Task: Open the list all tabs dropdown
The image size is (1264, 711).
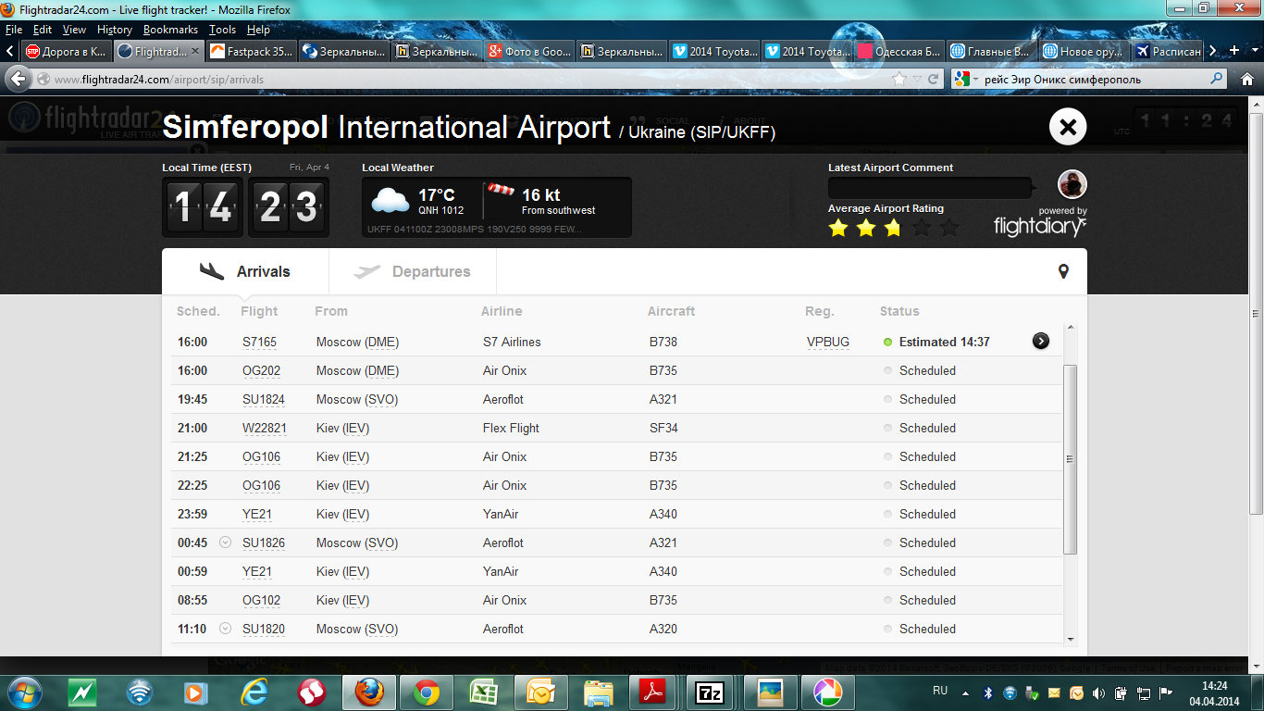Action: pyautogui.click(x=1254, y=51)
